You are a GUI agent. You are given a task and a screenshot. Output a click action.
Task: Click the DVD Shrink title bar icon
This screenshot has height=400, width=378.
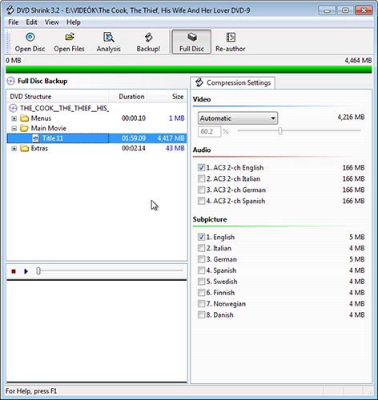coord(10,10)
